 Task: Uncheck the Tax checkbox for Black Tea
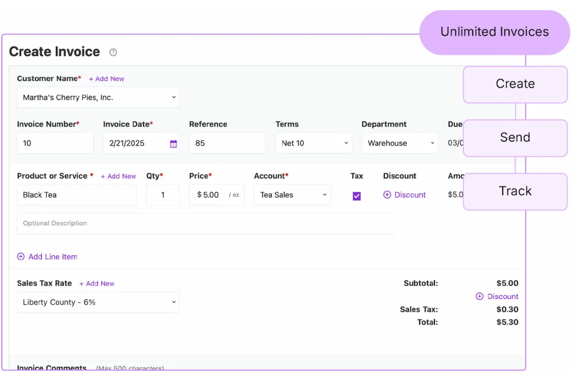(356, 196)
